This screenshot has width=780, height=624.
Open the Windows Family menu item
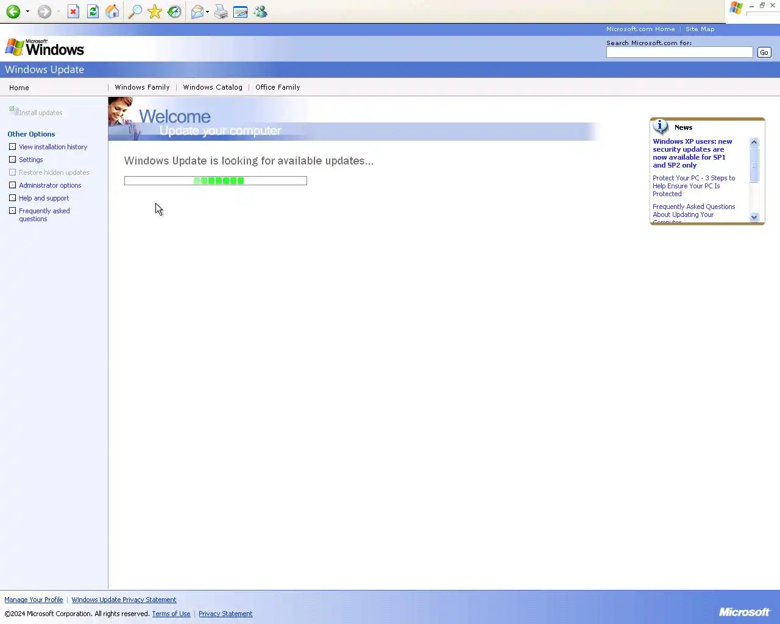(x=142, y=87)
